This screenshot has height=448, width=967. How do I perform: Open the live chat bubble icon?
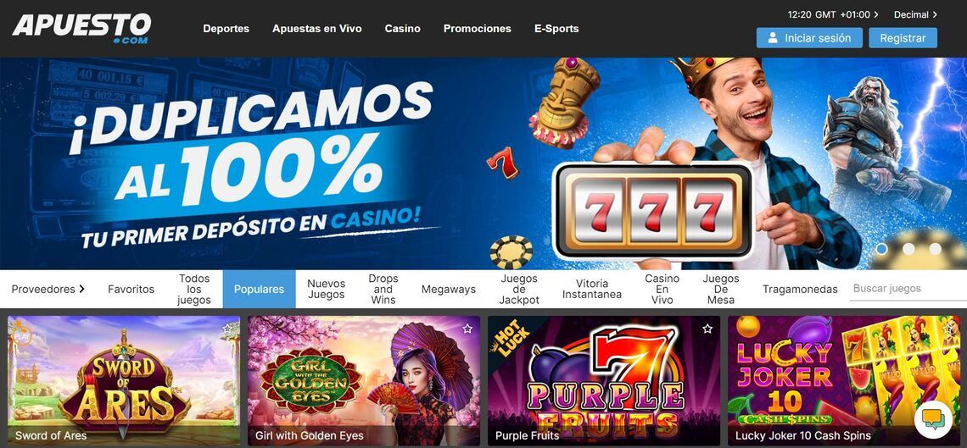tap(933, 420)
